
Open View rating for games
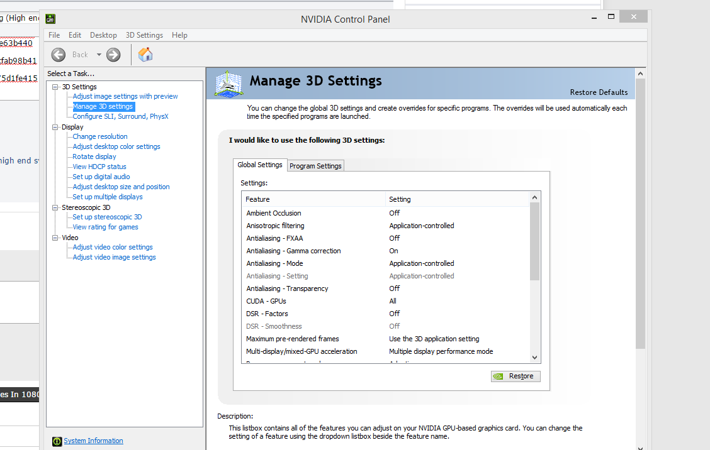pyautogui.click(x=105, y=227)
